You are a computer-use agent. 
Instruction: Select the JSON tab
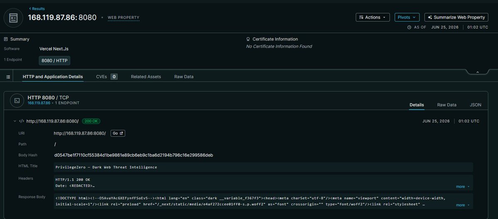pyautogui.click(x=476, y=105)
